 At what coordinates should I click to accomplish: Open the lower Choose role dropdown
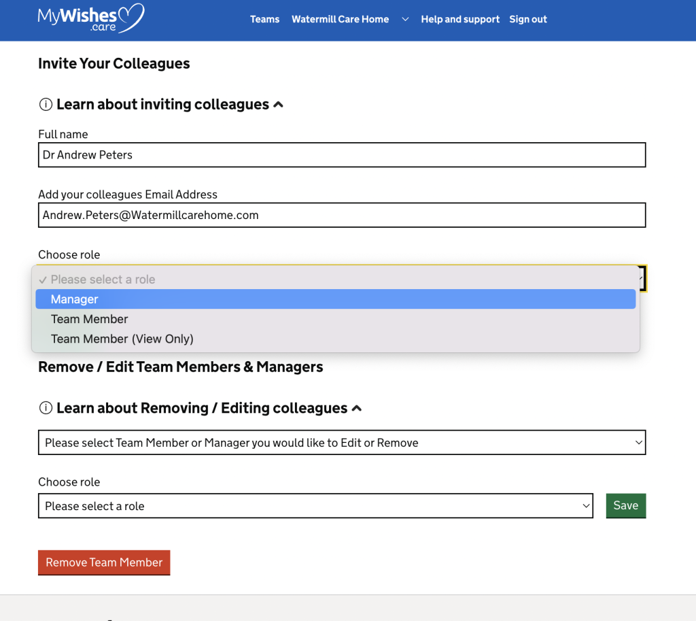click(315, 506)
